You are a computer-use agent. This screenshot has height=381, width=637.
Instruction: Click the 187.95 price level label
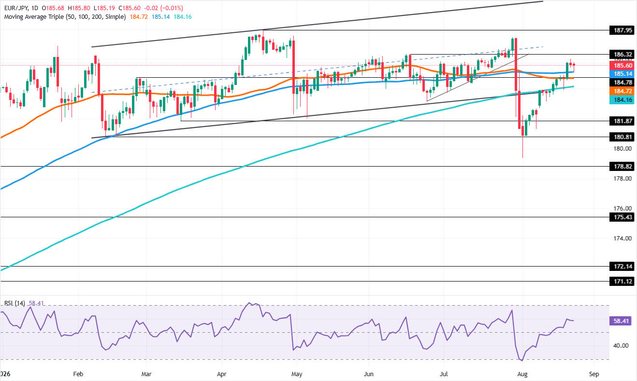click(622, 30)
